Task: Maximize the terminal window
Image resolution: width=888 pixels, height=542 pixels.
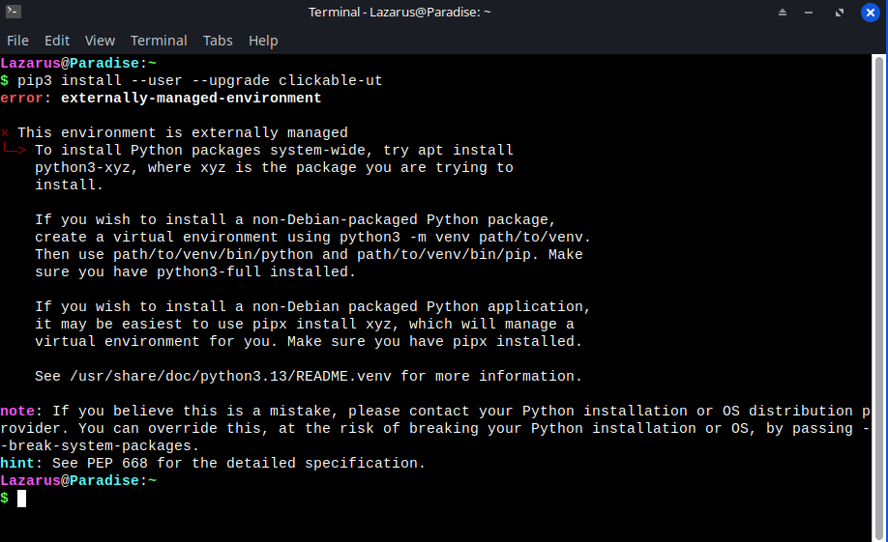Action: (840, 13)
